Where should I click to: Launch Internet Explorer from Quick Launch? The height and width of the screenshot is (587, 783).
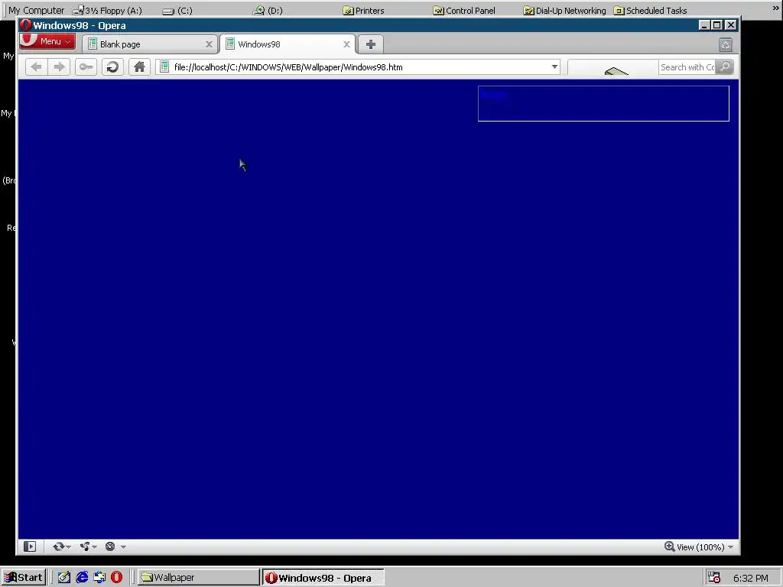point(82,578)
